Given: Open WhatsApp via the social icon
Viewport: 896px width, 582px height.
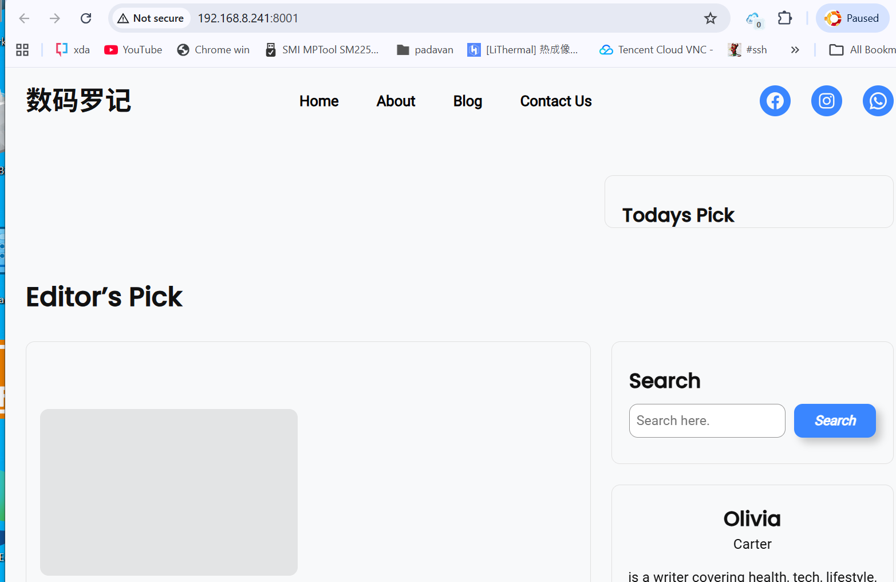Looking at the screenshot, I should [x=878, y=100].
